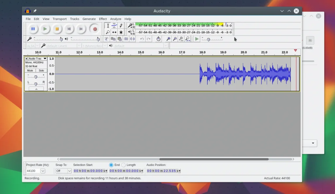Click the Skip to End button
This screenshot has height=194, width=335.
coord(81,29)
